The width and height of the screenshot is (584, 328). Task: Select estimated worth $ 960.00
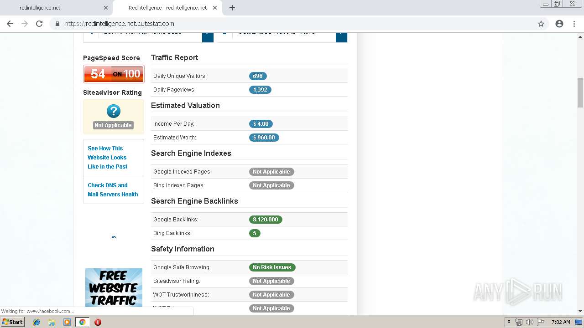[x=264, y=138]
